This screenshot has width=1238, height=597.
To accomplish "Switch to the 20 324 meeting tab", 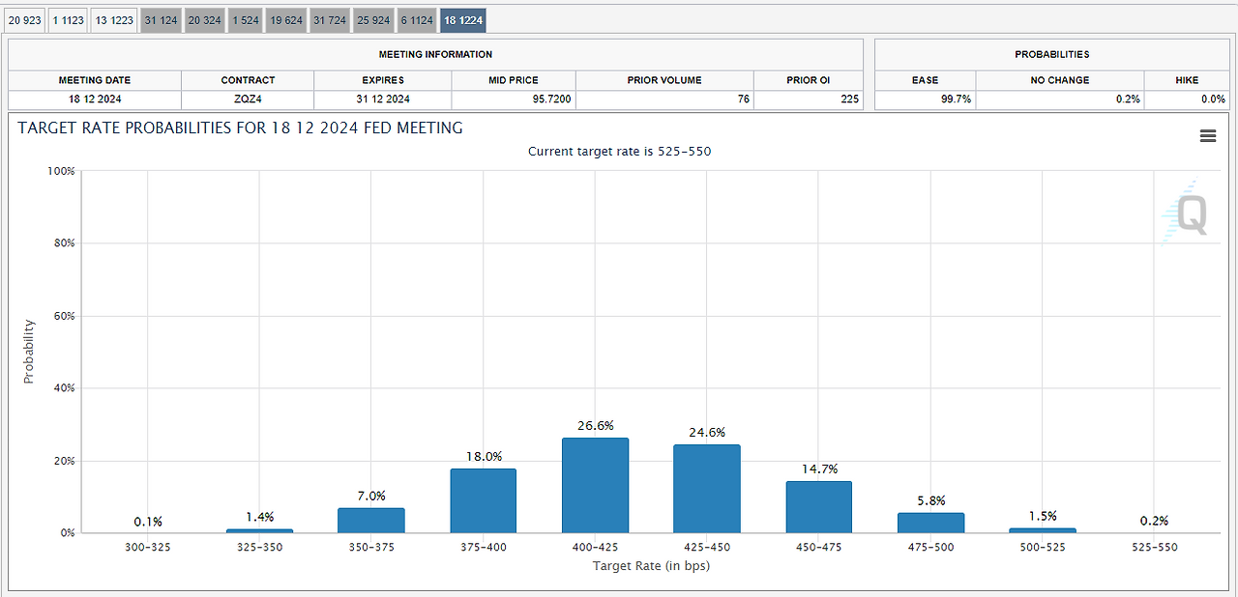I will [x=205, y=20].
